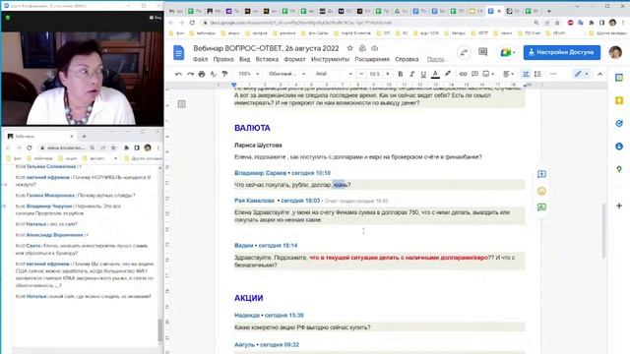Open the Вставка menu
The width and height of the screenshot is (630, 354).
tap(267, 59)
